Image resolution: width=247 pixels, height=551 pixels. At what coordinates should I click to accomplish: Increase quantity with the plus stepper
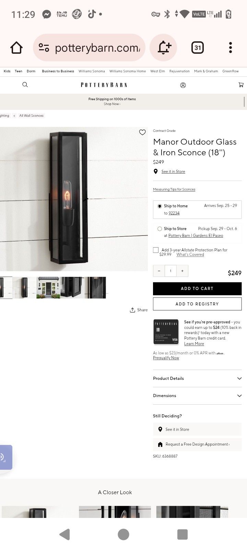[182, 271]
